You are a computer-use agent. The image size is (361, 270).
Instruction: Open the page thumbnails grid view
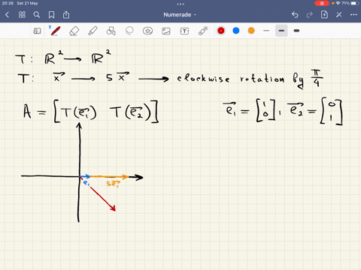(22, 15)
